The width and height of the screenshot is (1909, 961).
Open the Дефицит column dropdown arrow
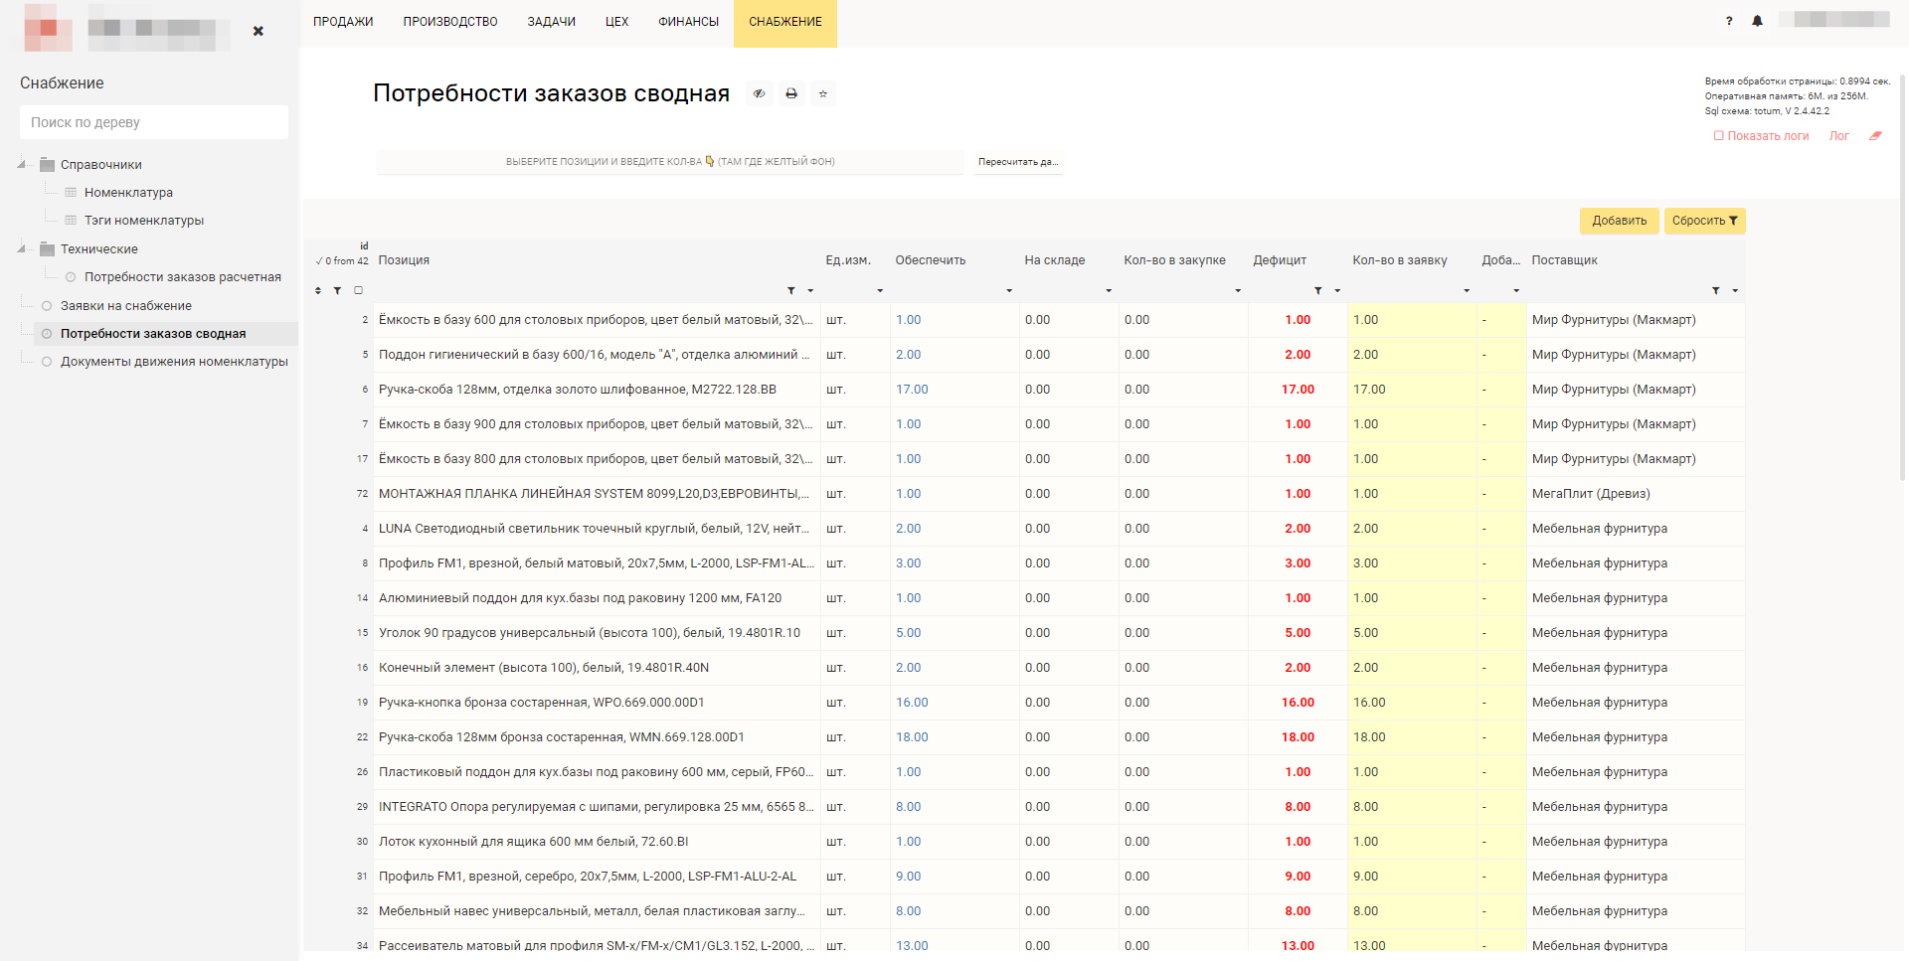pos(1337,291)
